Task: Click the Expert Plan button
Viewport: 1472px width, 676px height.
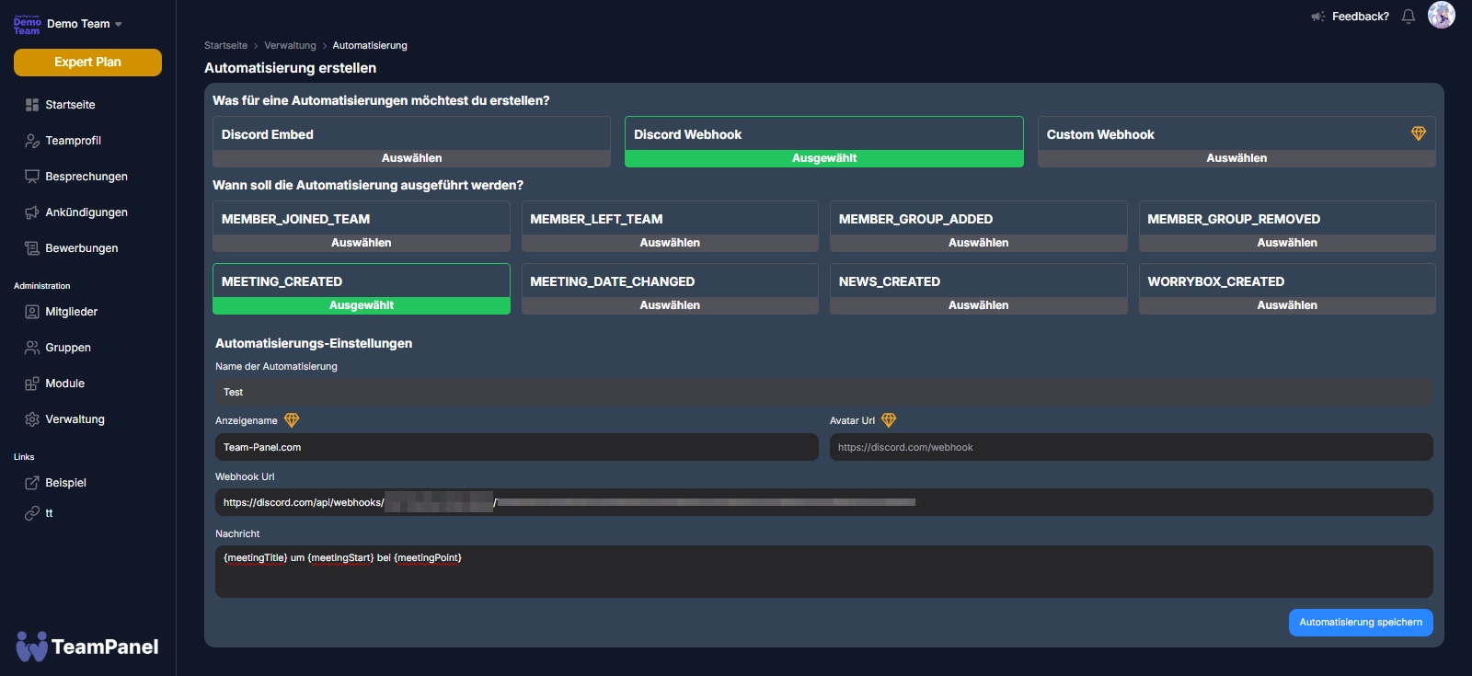Action: click(x=87, y=63)
